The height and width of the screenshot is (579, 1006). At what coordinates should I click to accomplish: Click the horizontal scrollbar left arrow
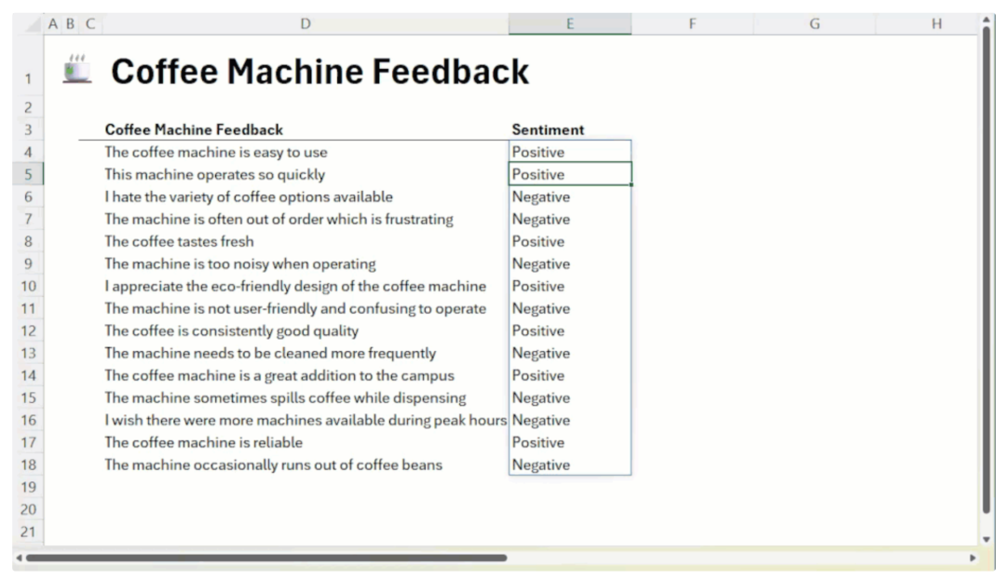pyautogui.click(x=20, y=558)
